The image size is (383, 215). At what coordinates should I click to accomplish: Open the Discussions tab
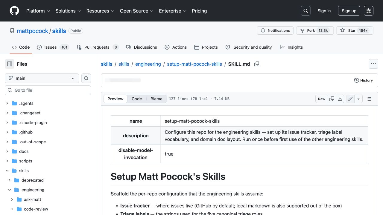point(142,47)
